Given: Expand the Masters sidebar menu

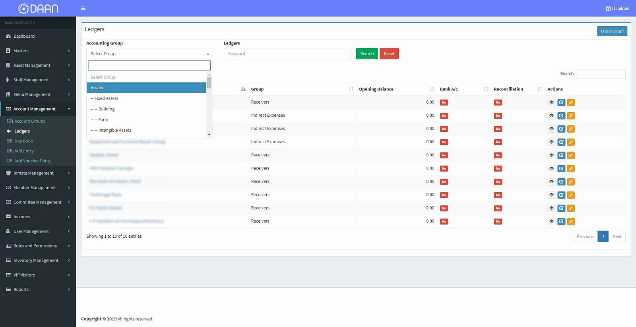Looking at the screenshot, I should [x=38, y=51].
